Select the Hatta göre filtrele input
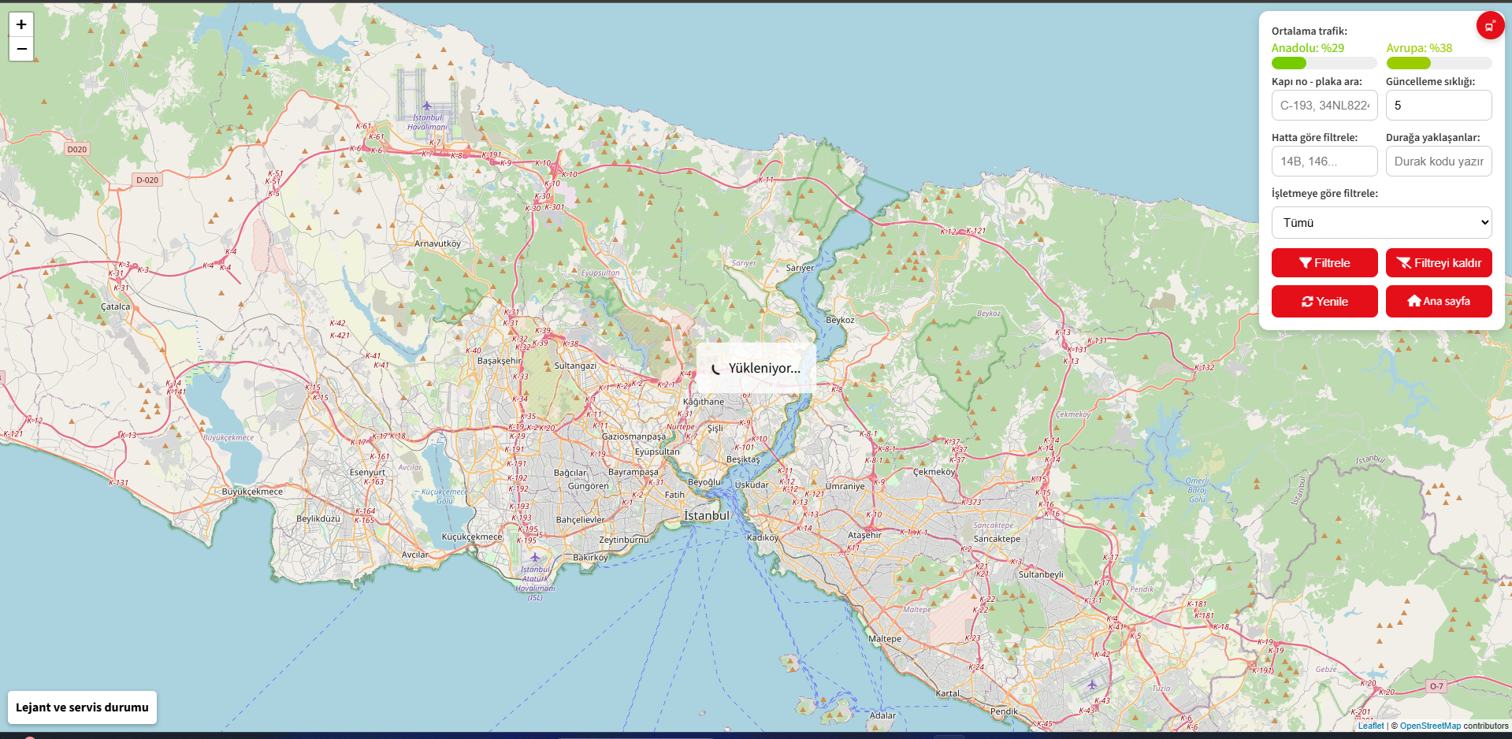 (x=1324, y=162)
